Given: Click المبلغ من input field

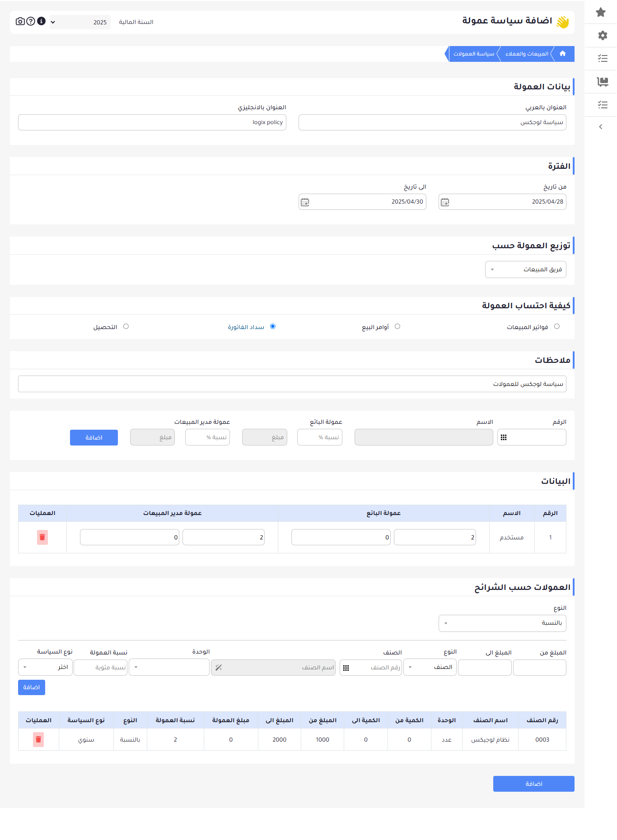Looking at the screenshot, I should tap(540, 668).
